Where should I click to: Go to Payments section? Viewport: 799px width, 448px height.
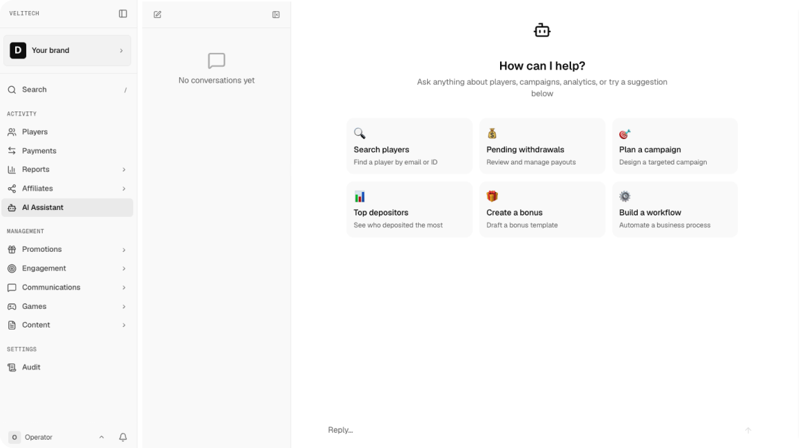(68, 151)
